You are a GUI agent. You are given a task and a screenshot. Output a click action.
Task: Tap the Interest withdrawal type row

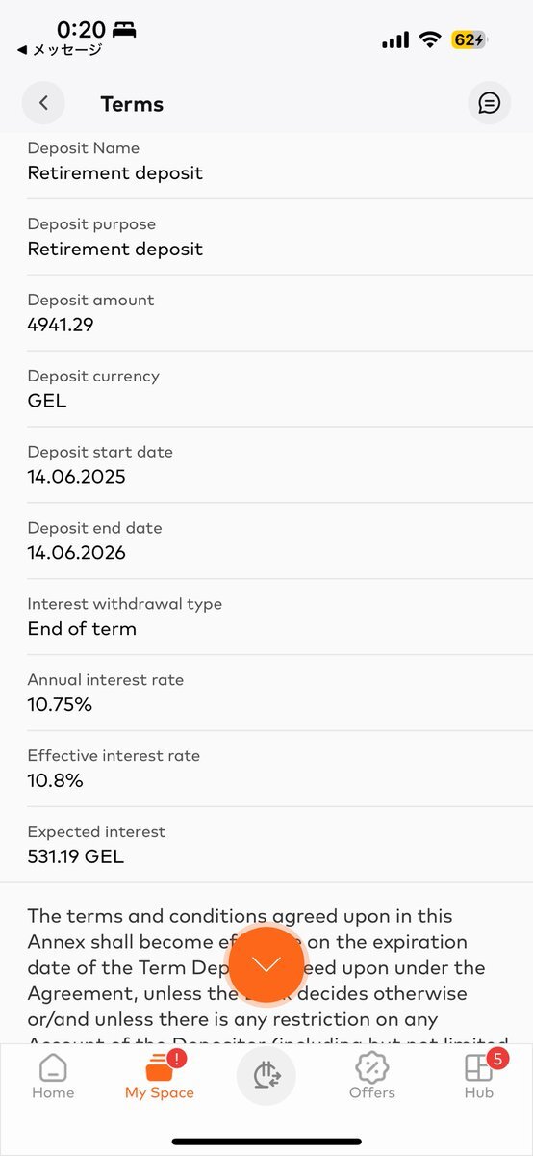[266, 617]
